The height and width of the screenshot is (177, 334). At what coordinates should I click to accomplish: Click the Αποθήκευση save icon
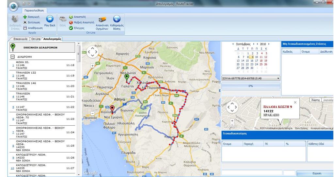(x=25, y=28)
